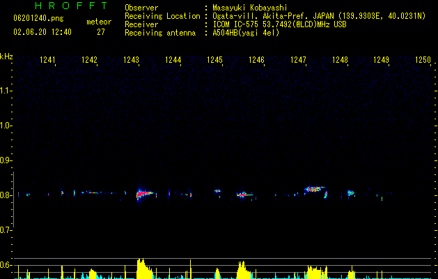438x279 pixels.
Task: Click the kHz axis unit label
Action: click(x=6, y=56)
